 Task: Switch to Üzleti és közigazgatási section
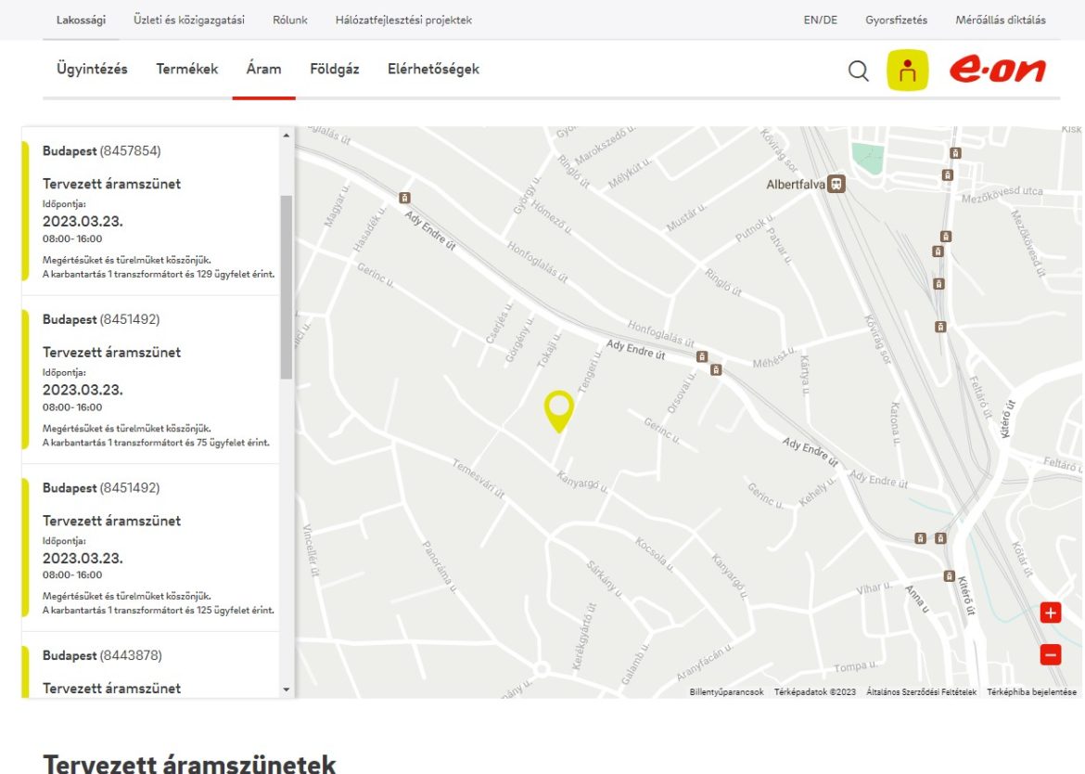[189, 19]
